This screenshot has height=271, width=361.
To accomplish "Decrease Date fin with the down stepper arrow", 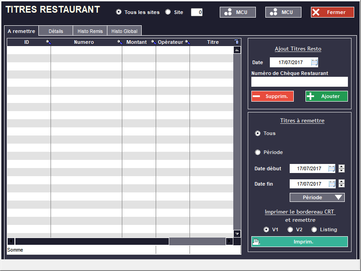I will tap(342, 186).
